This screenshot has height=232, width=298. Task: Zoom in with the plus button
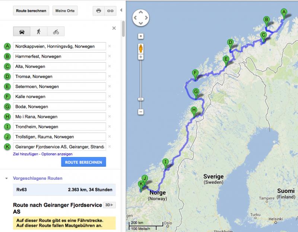(141, 57)
